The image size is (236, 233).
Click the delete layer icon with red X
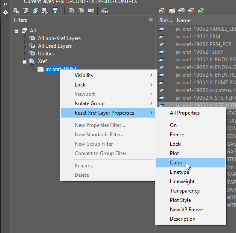tap(192, 11)
